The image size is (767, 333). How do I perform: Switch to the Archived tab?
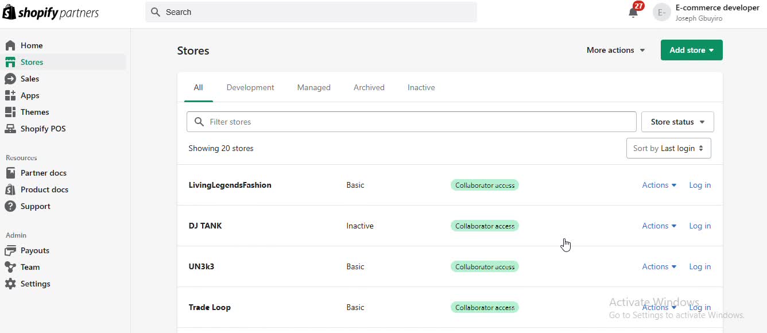click(369, 87)
